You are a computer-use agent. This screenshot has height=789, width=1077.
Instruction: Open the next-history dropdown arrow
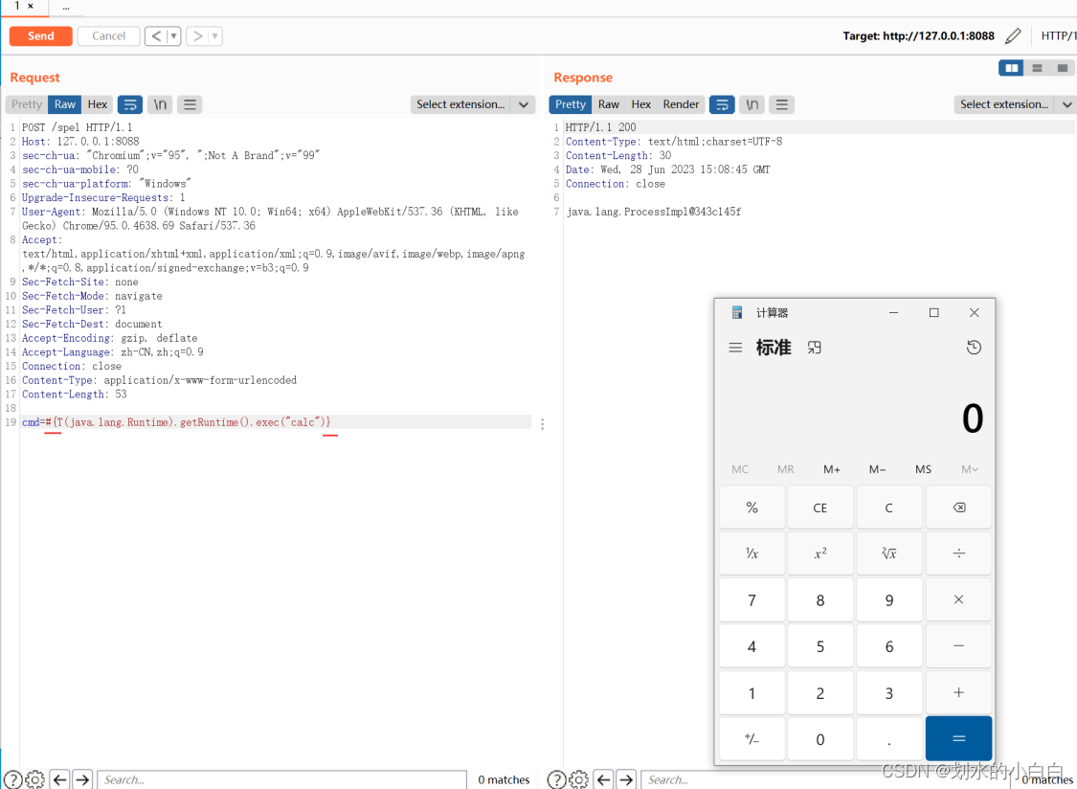[215, 35]
